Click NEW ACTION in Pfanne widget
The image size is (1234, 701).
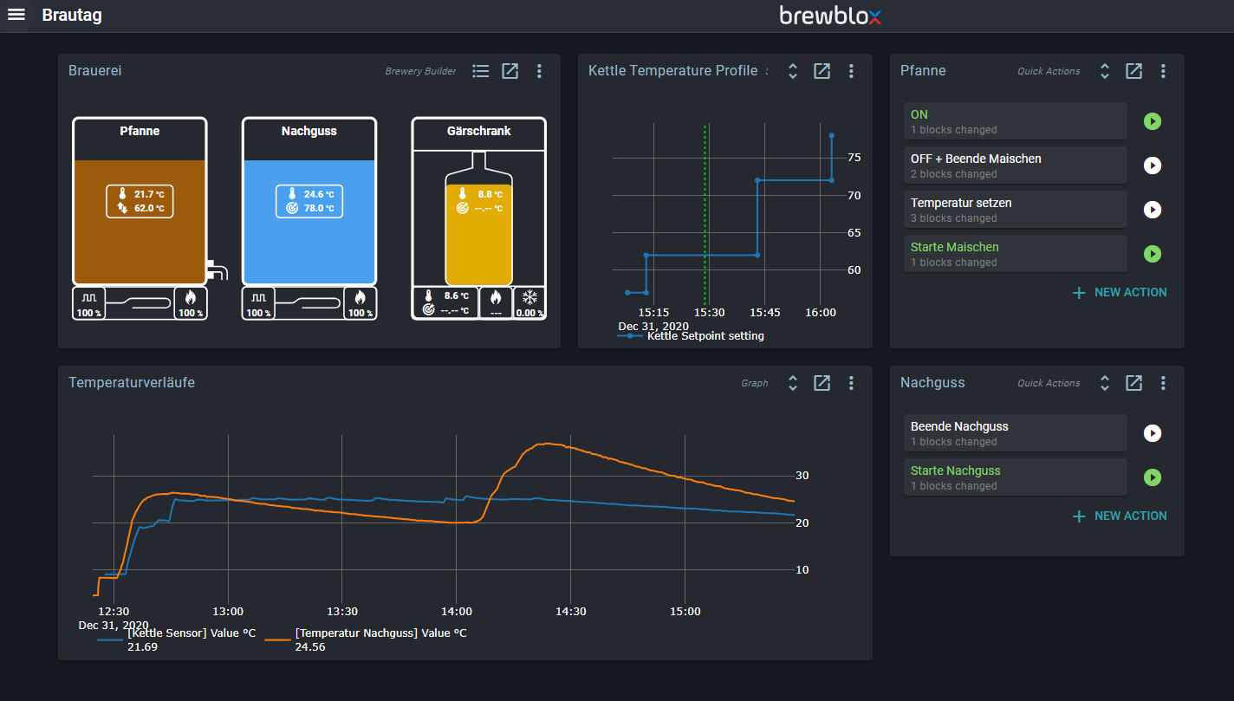coord(1120,293)
